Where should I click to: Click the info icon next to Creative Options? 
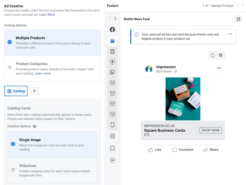35,126
